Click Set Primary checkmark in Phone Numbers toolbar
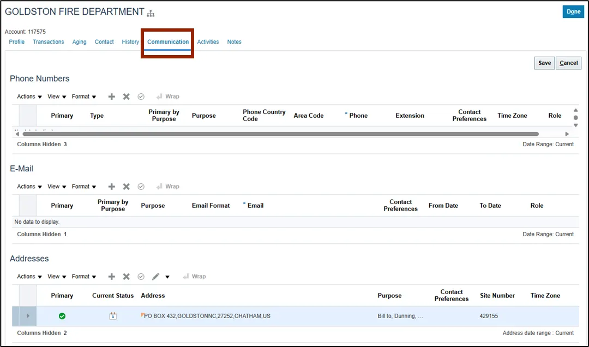Screen dimensions: 589x347 point(141,97)
